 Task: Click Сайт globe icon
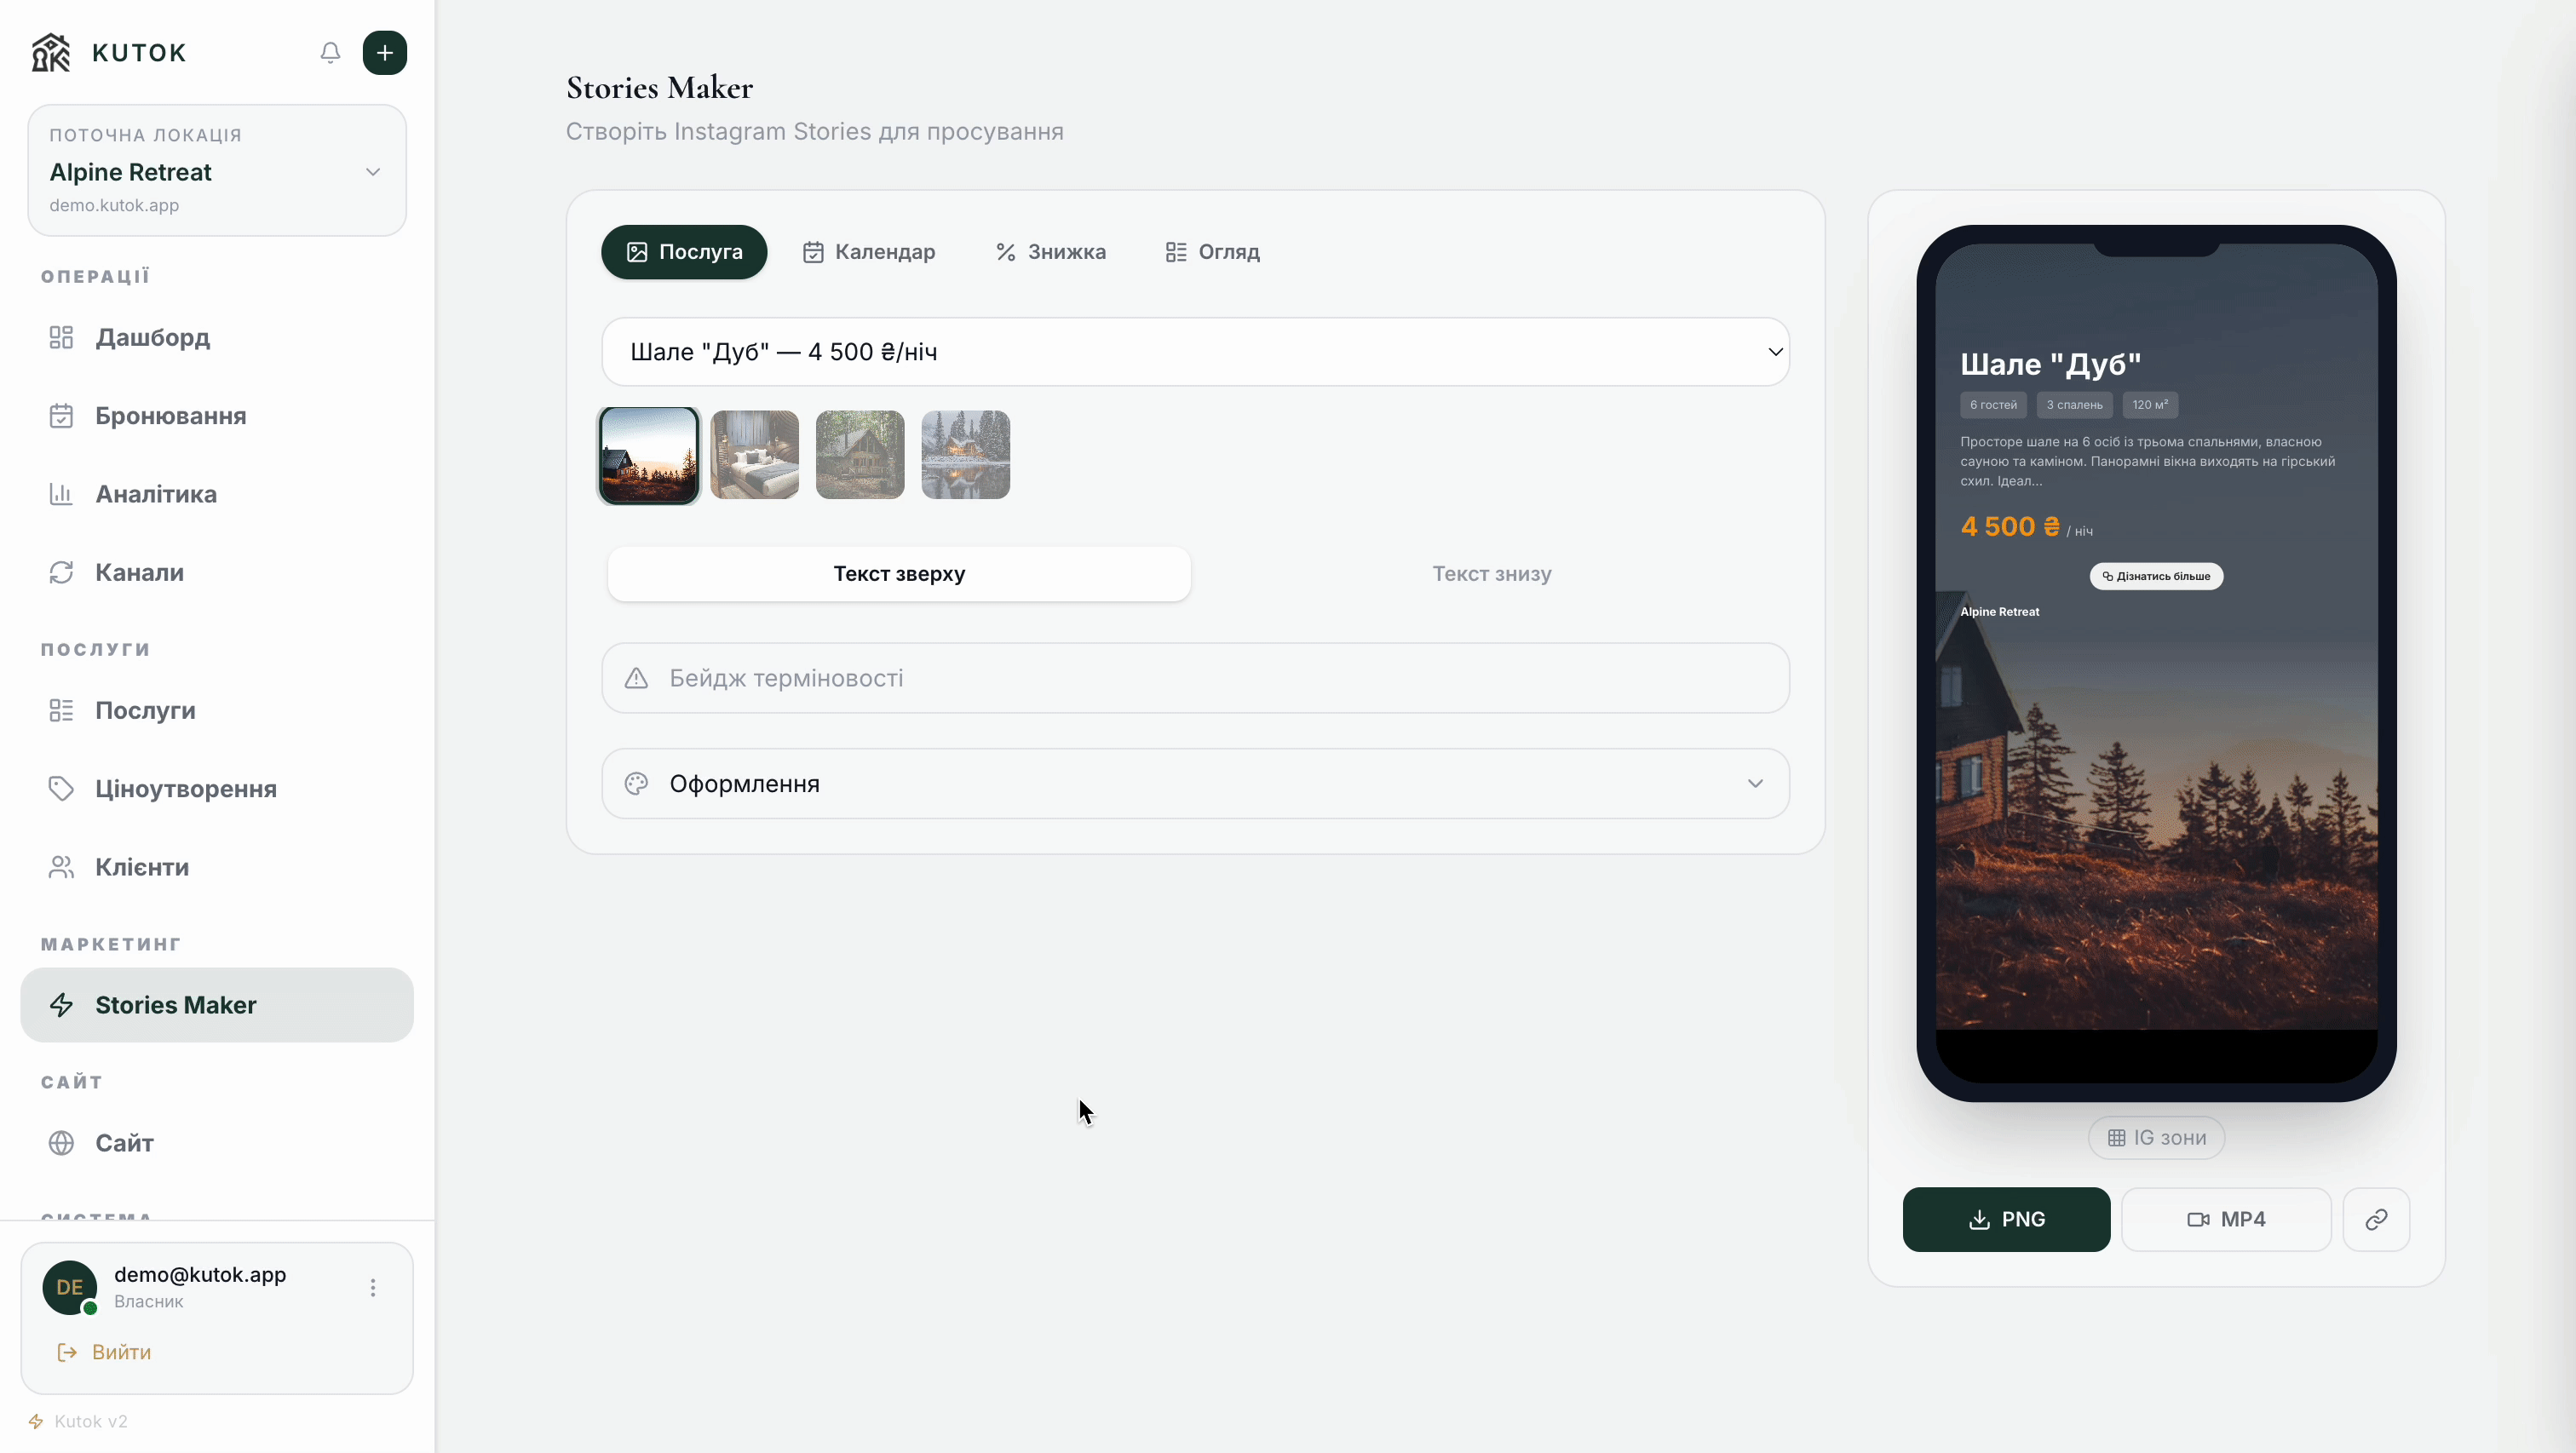tap(61, 1143)
